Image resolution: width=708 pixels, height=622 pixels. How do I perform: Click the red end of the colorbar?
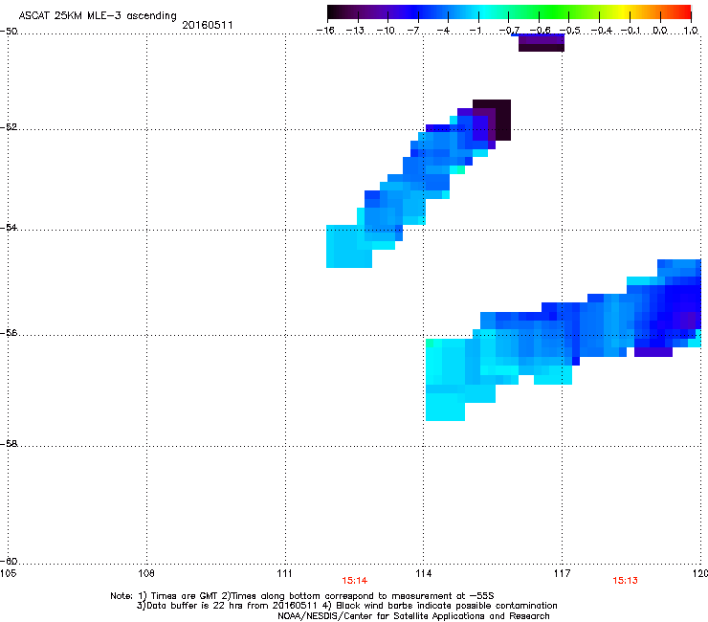coord(682,12)
